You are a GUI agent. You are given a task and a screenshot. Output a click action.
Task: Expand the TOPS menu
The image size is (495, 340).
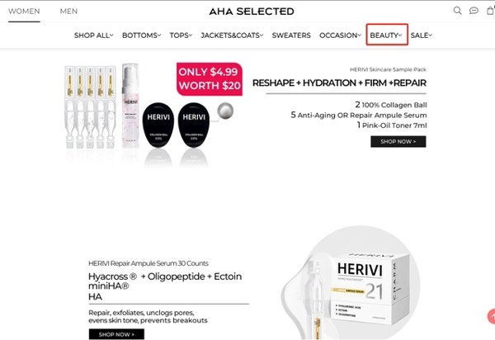pos(181,35)
